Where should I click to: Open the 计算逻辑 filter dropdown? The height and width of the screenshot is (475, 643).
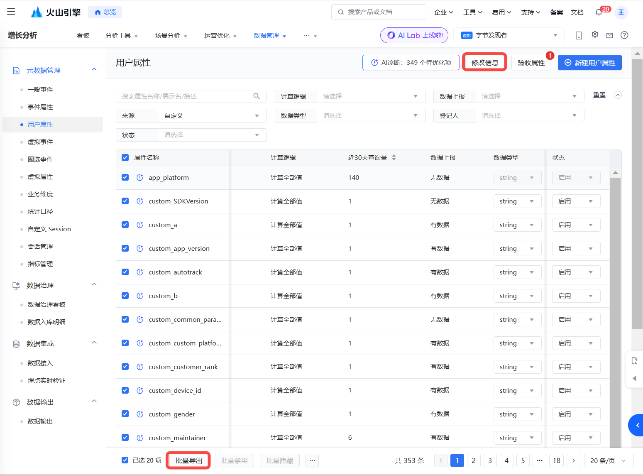pyautogui.click(x=371, y=96)
